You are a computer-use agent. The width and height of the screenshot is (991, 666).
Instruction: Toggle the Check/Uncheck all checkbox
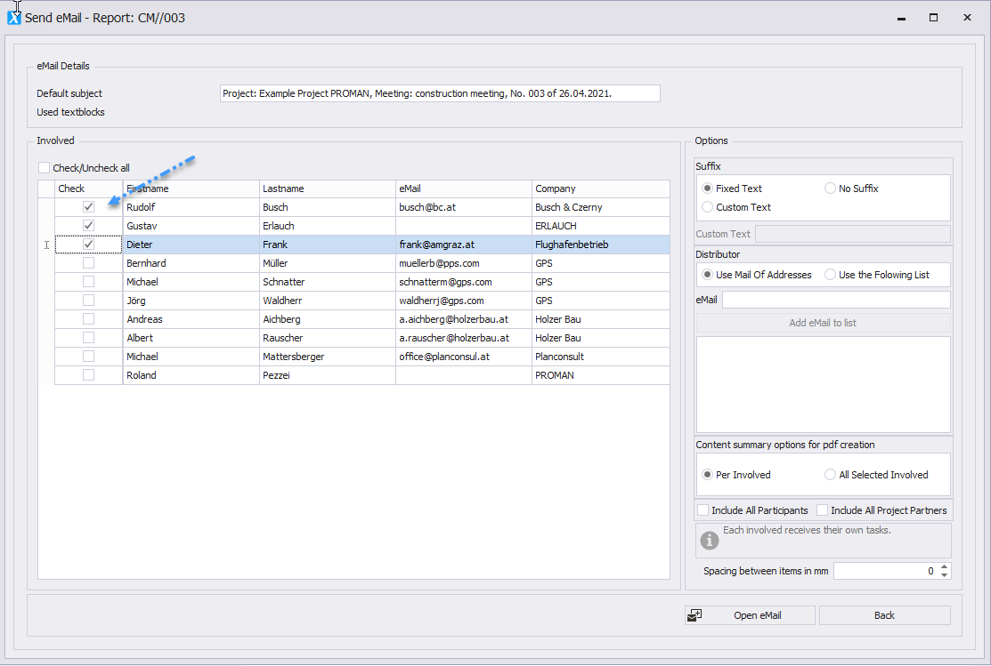click(x=44, y=168)
